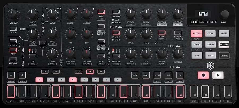
Task: Click the matrix DEST button
Action: [x=13, y=50]
